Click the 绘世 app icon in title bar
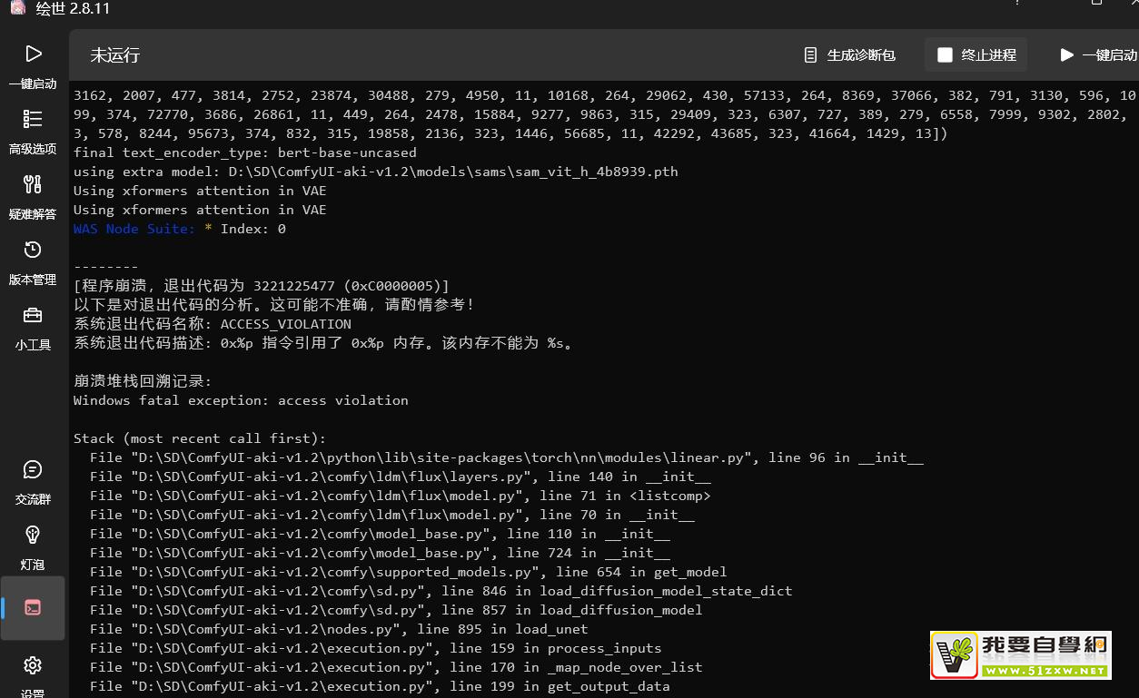Screen dimensions: 1139x698 click(15, 8)
